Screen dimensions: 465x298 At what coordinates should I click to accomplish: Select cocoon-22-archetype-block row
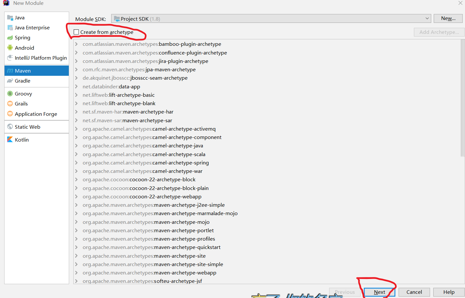(x=267, y=179)
